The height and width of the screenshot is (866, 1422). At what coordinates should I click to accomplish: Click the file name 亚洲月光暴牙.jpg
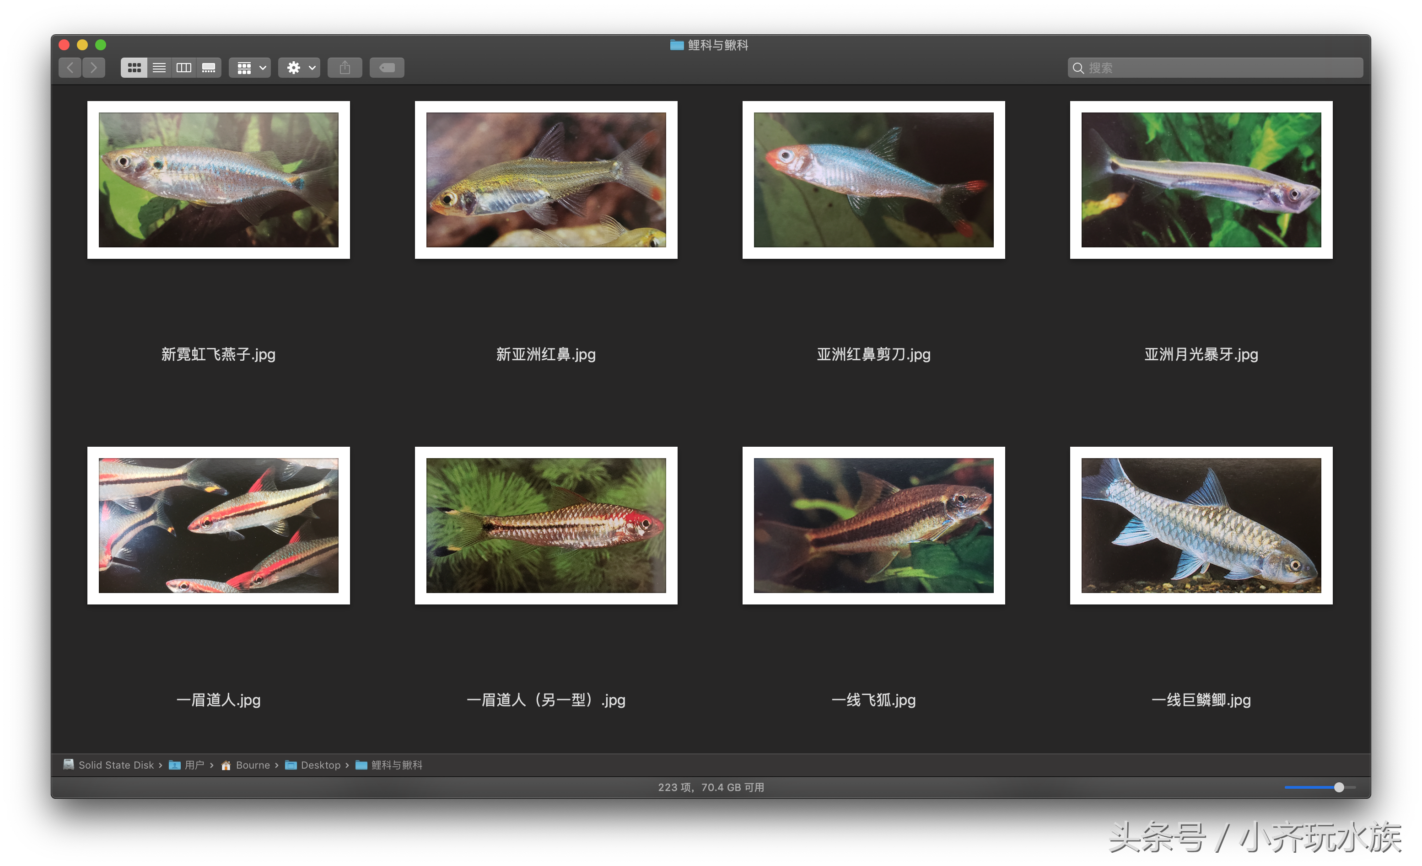coord(1201,355)
